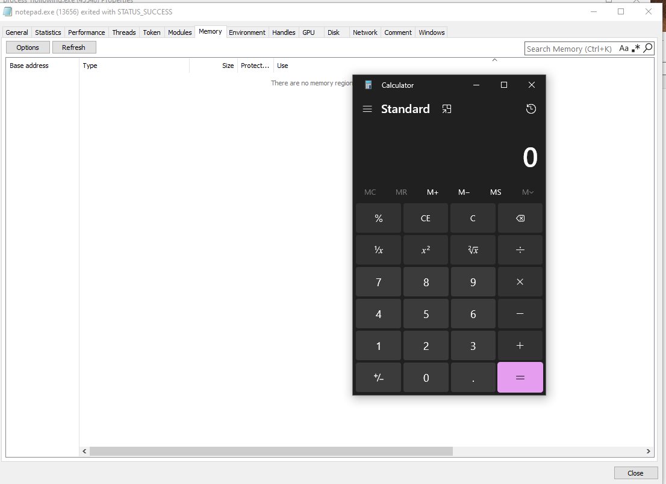The height and width of the screenshot is (484, 666).
Task: Sort by Use column header
Action: click(x=464, y=66)
